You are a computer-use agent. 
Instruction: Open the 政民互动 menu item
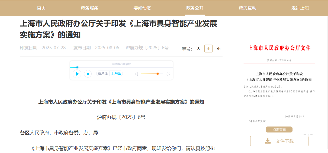pyautogui.click(x=247, y=8)
